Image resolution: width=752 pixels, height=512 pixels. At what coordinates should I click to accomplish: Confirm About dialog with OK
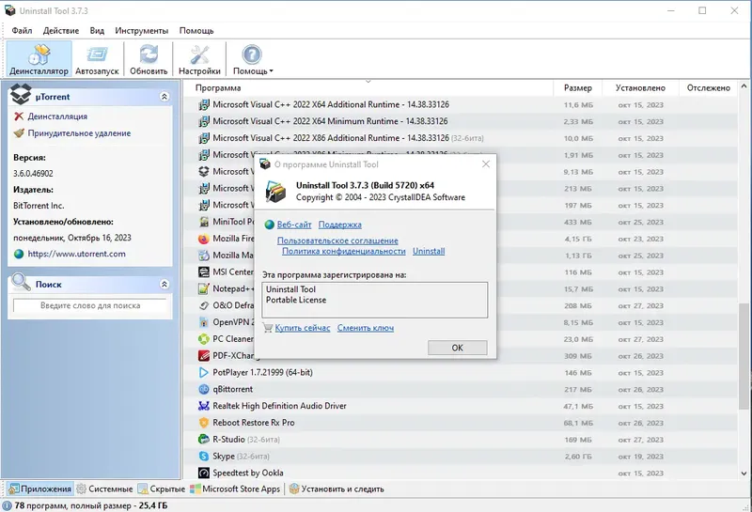458,348
